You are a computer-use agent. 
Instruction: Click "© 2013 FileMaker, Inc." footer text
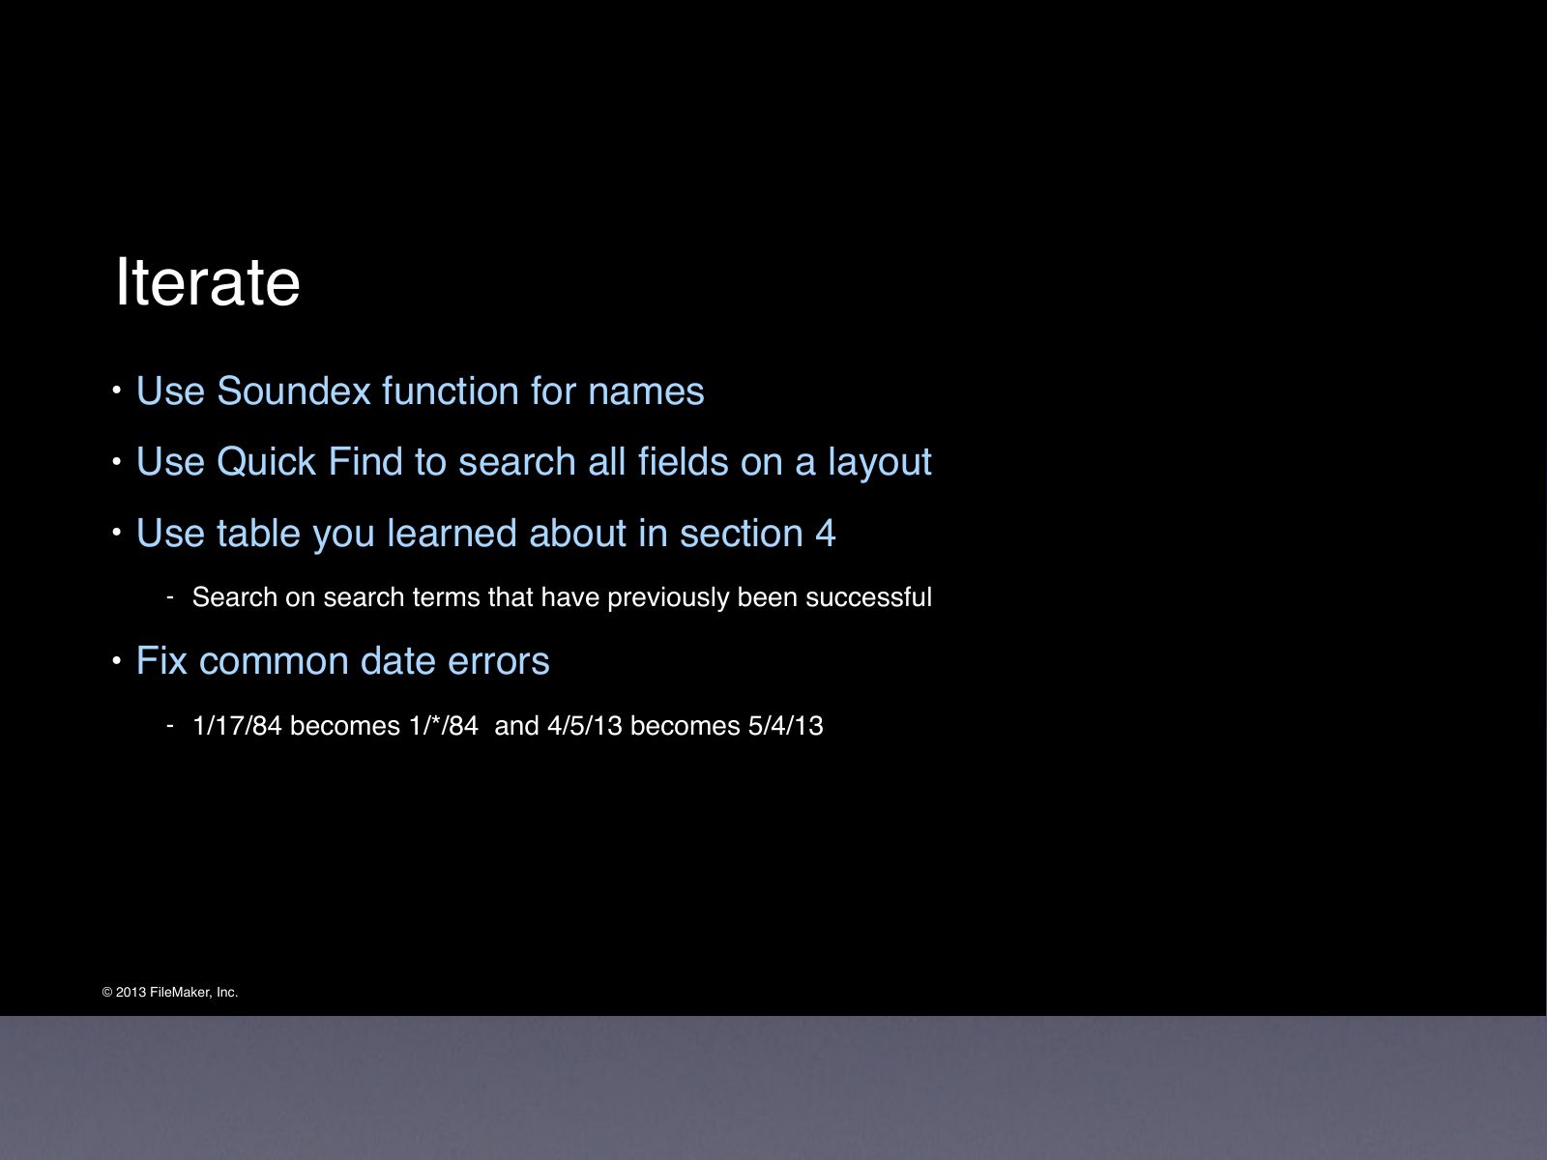(x=170, y=993)
